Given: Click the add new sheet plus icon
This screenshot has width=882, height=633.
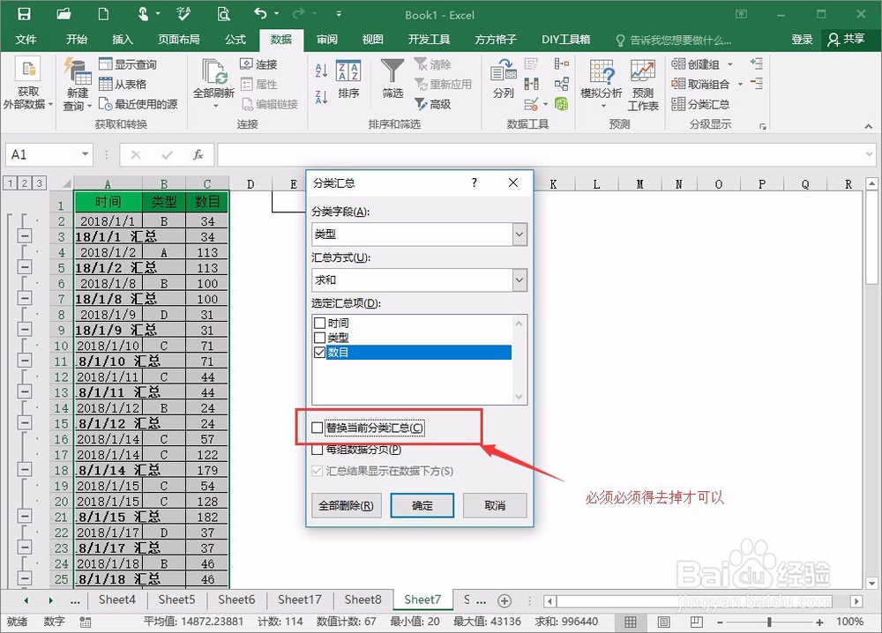Looking at the screenshot, I should click(505, 601).
